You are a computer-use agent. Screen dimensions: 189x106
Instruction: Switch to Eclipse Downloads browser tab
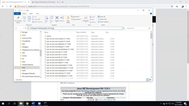click(45, 2)
